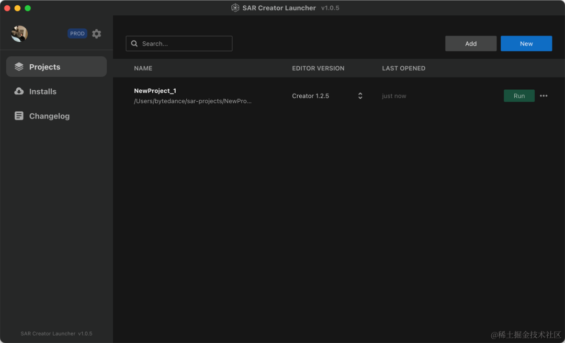Select the NewProject_1 project name
The width and height of the screenshot is (565, 343).
click(155, 91)
